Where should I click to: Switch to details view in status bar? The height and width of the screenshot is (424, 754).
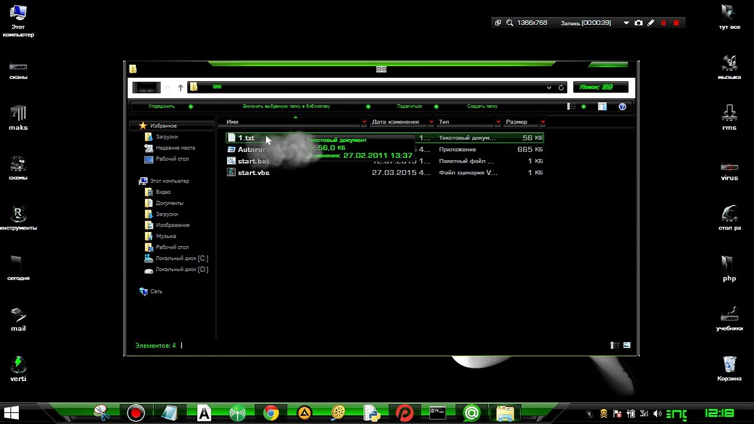[614, 346]
